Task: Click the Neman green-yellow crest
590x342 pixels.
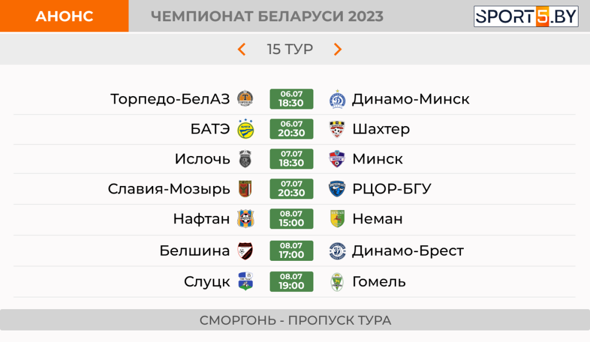Action: pyautogui.click(x=337, y=219)
